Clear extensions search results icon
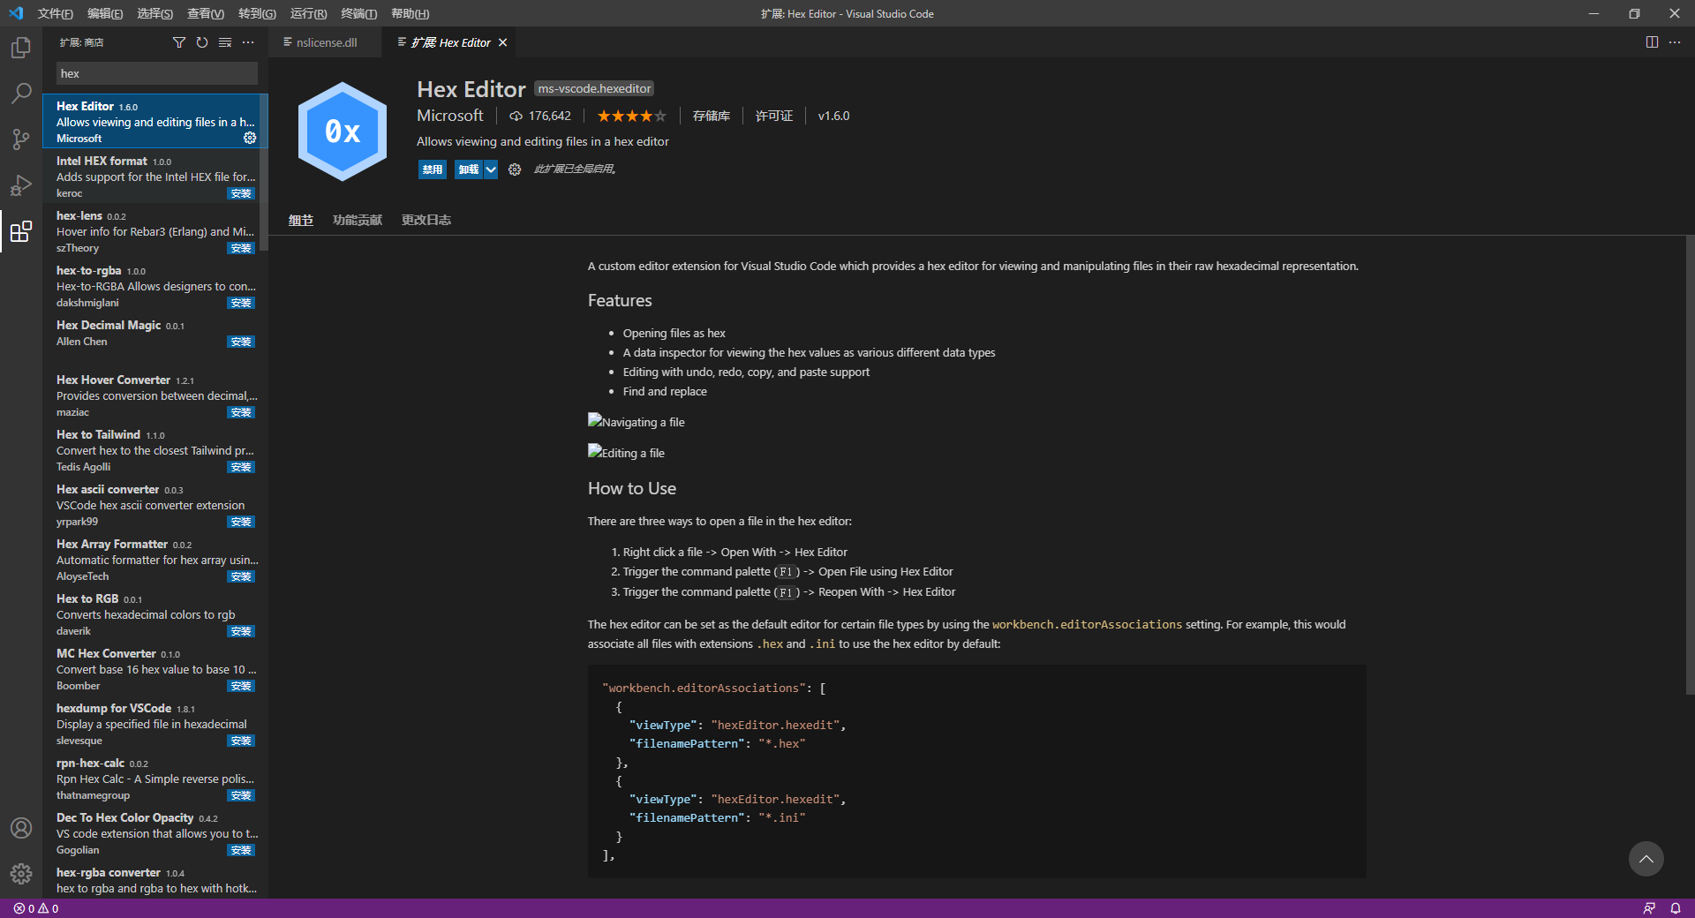1695x918 pixels. pos(225,42)
